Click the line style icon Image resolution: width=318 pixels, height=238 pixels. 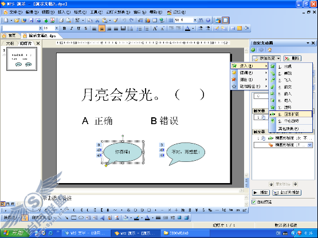click(x=158, y=218)
